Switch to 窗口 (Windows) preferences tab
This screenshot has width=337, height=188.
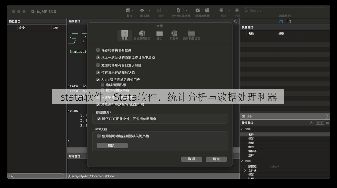pos(159,35)
